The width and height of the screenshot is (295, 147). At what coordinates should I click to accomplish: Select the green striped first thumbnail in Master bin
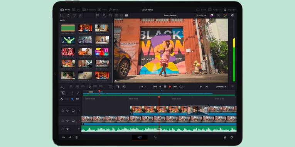pyautogui.click(x=68, y=28)
